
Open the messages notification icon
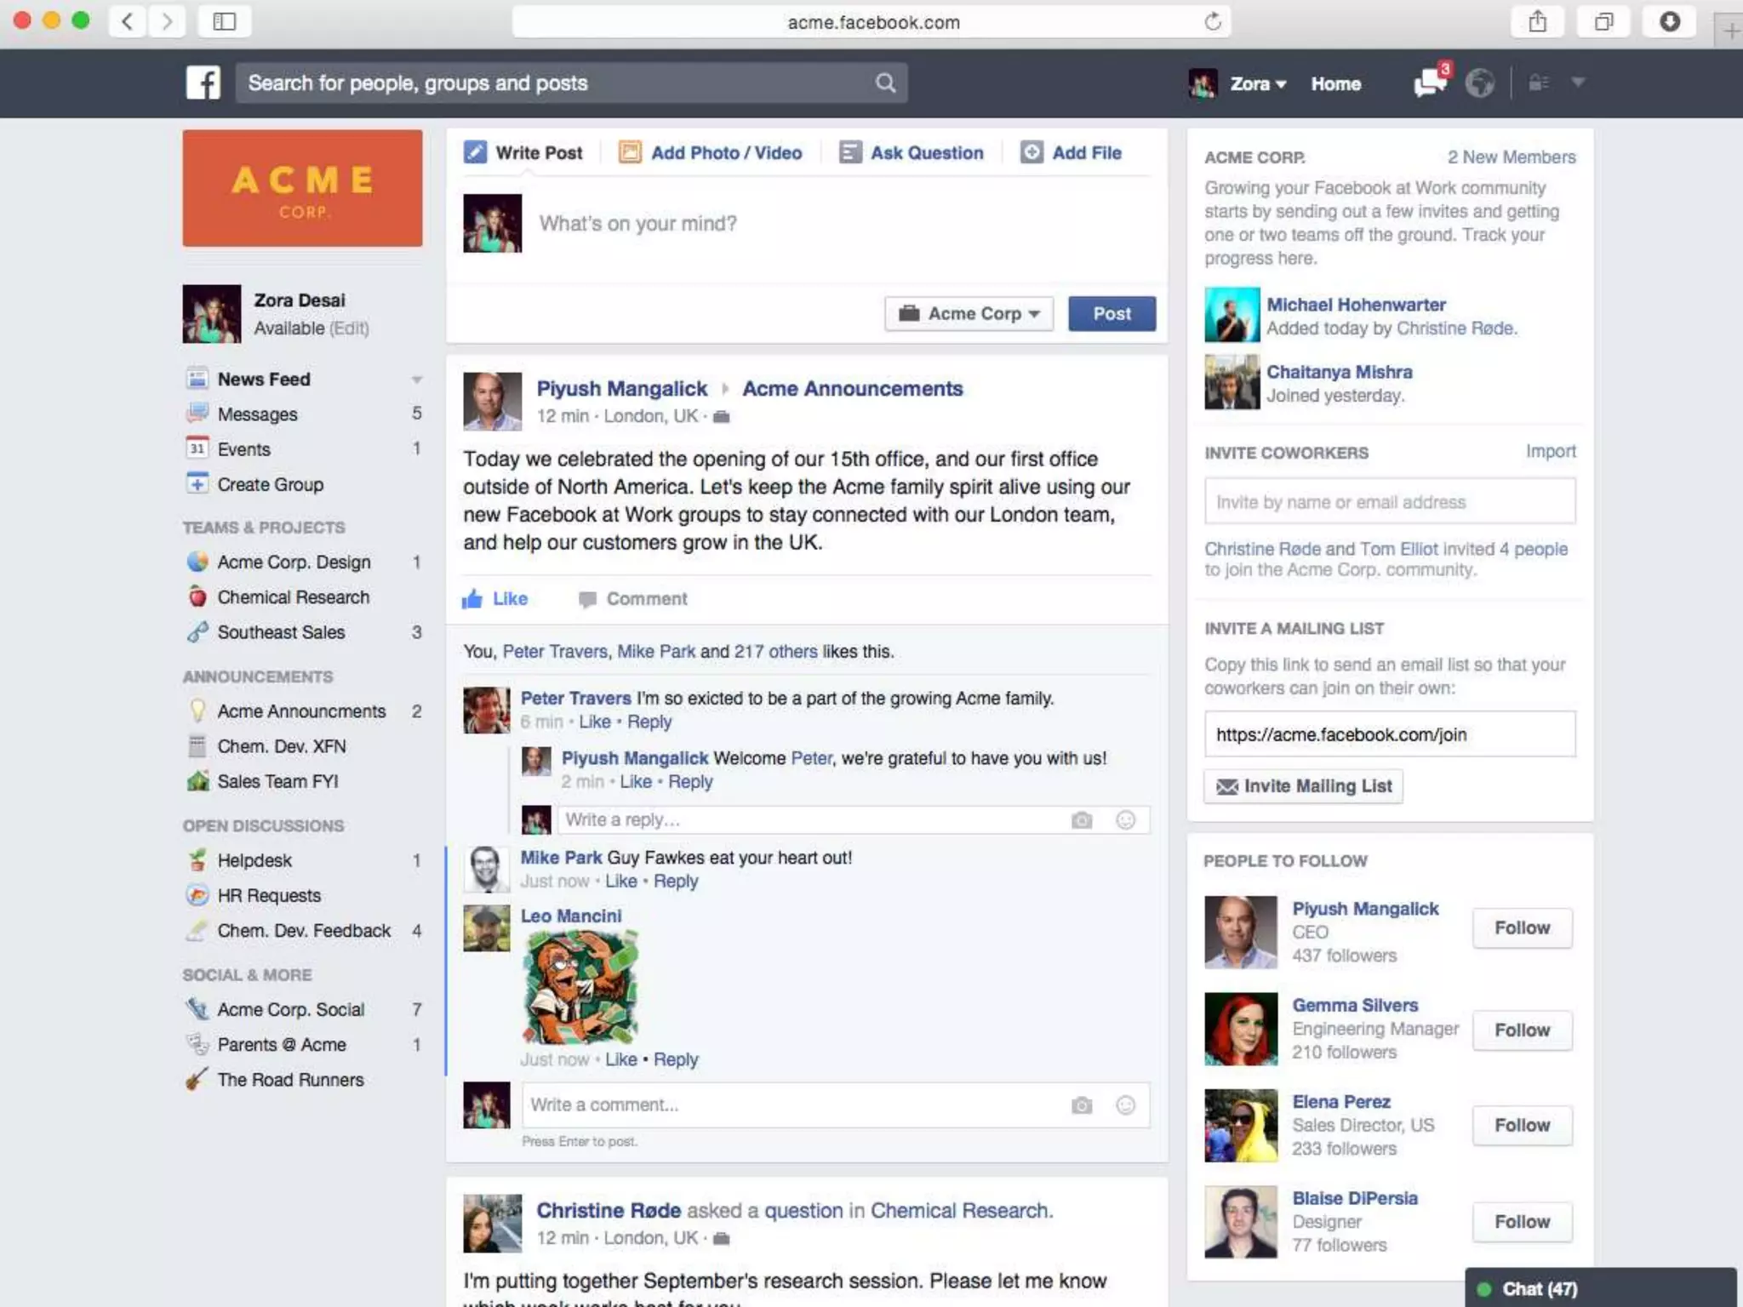tap(1430, 83)
